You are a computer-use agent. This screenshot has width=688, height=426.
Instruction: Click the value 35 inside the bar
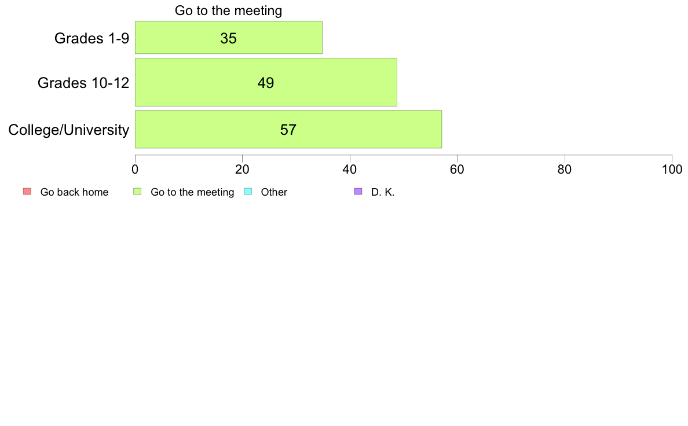pos(229,39)
